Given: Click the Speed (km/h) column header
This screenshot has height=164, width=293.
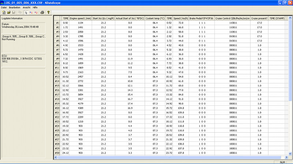Looking at the screenshot, I should click(181, 18).
